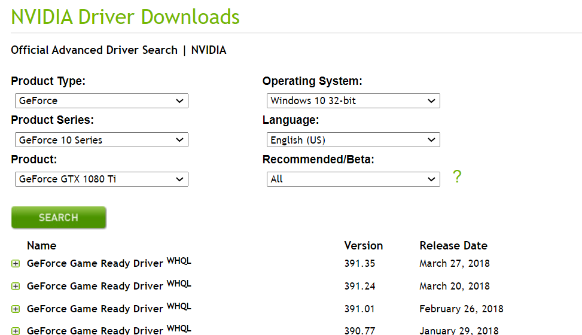
Task: Open the March 20 GeForce Game Ready Driver
Action: click(95, 287)
